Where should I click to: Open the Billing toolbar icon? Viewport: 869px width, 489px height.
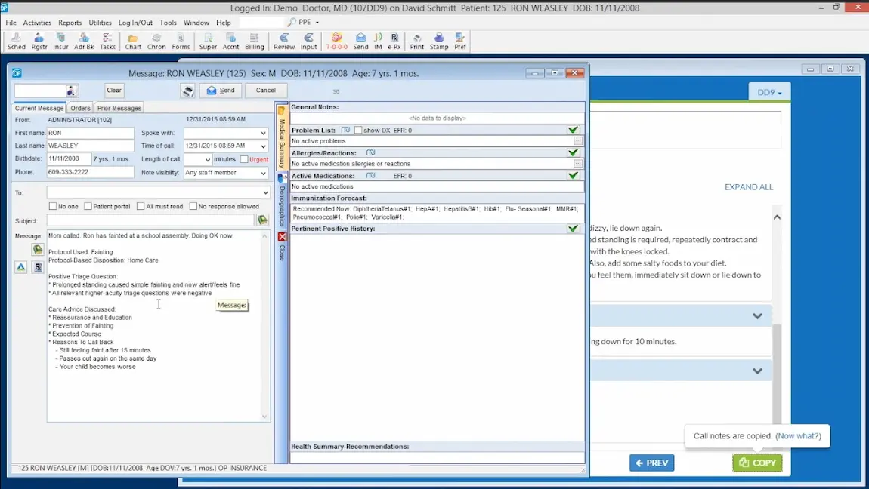[x=255, y=41]
